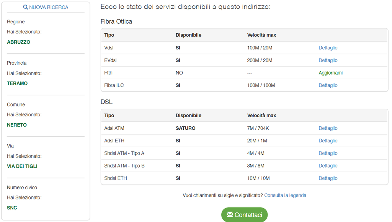This screenshot has width=392, height=222.
Task: Click the SNC numero civico value
Action: pos(12,208)
